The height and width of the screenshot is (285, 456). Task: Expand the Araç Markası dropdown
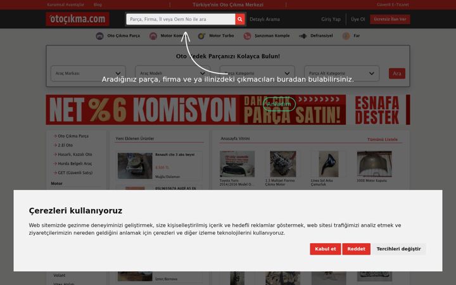pyautogui.click(x=88, y=73)
